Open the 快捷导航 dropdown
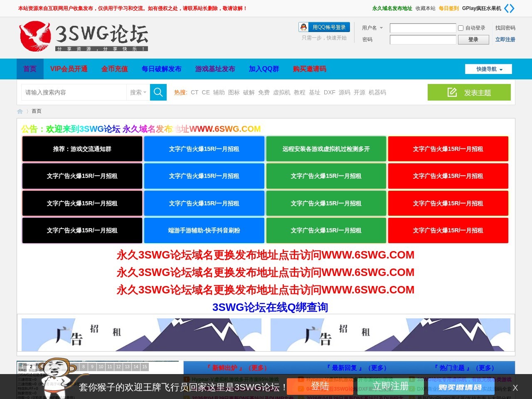Image resolution: width=532 pixels, height=399 pixels. pos(488,69)
